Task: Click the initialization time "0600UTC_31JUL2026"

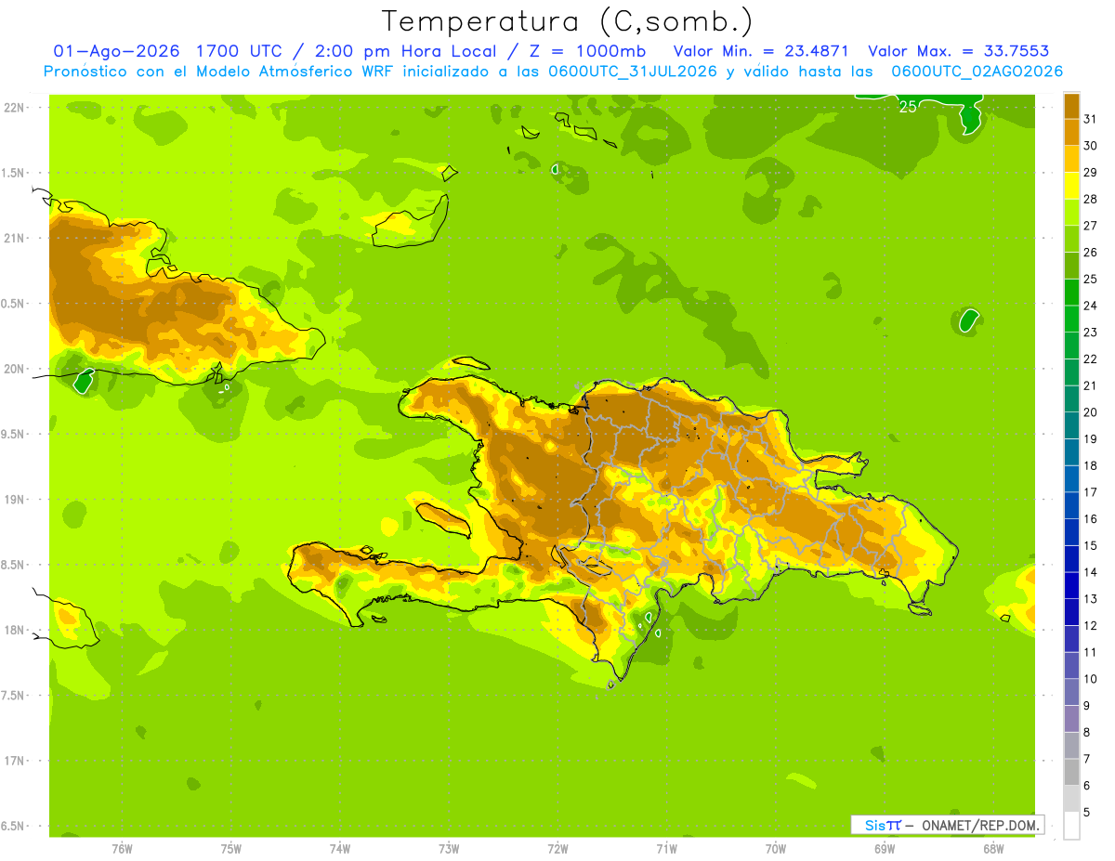Action: coord(633,72)
